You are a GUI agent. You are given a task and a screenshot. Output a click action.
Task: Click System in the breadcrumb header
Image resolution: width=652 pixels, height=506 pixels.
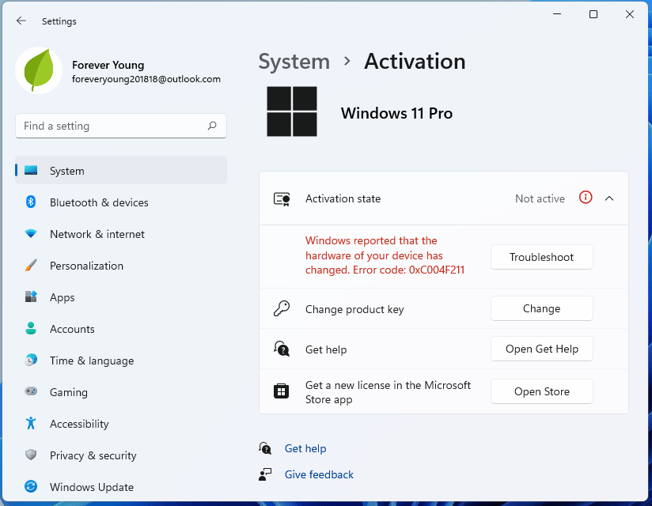click(294, 62)
